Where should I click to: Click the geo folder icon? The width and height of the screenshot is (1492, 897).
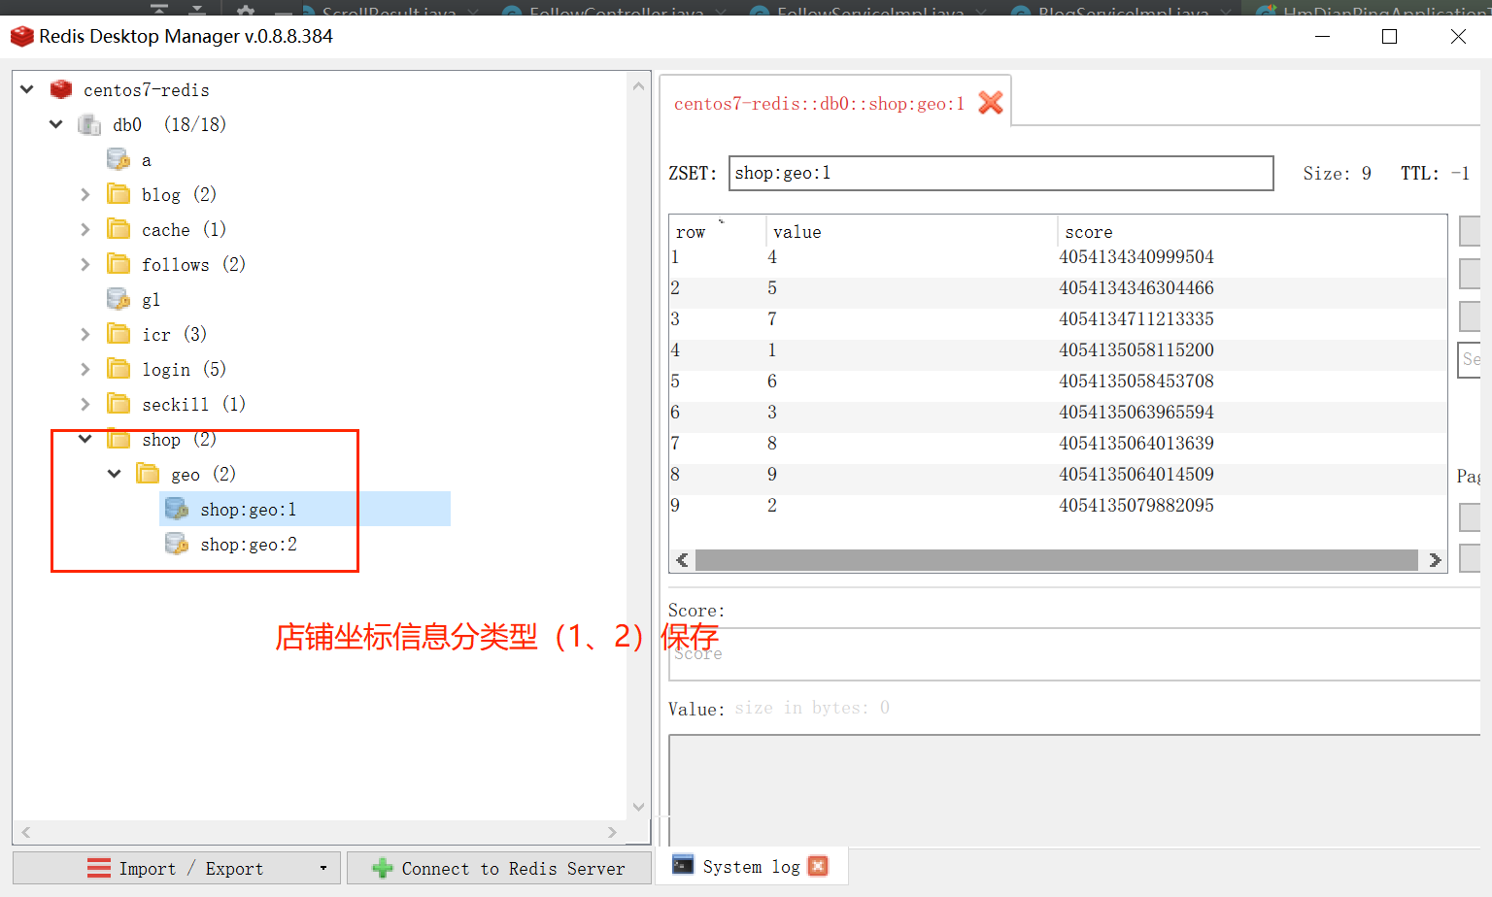[x=148, y=474]
